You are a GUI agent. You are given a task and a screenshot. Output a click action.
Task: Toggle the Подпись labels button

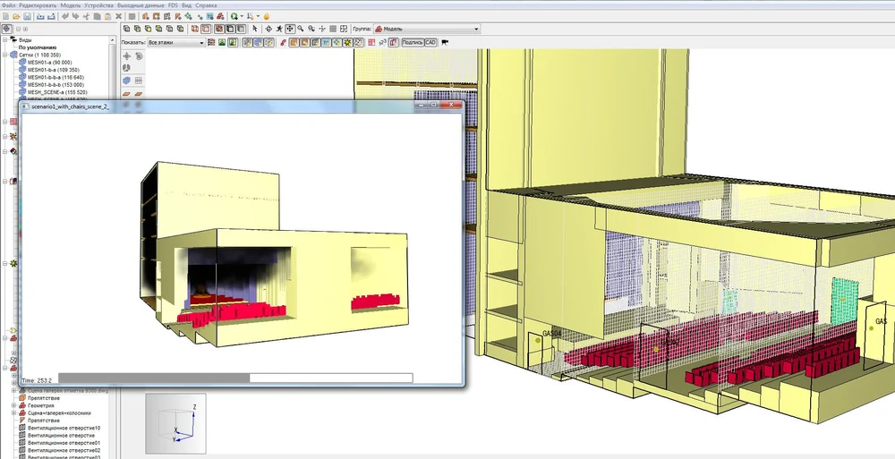point(412,42)
